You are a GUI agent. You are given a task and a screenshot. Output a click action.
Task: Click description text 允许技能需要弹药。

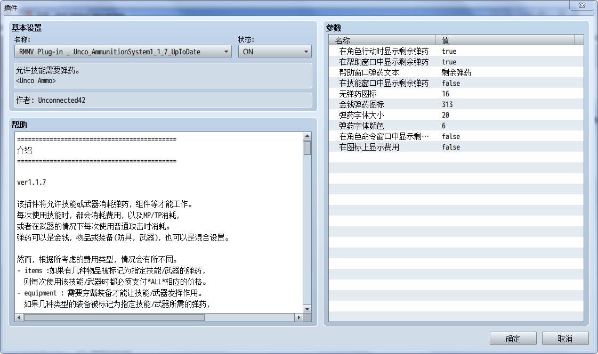(47, 70)
